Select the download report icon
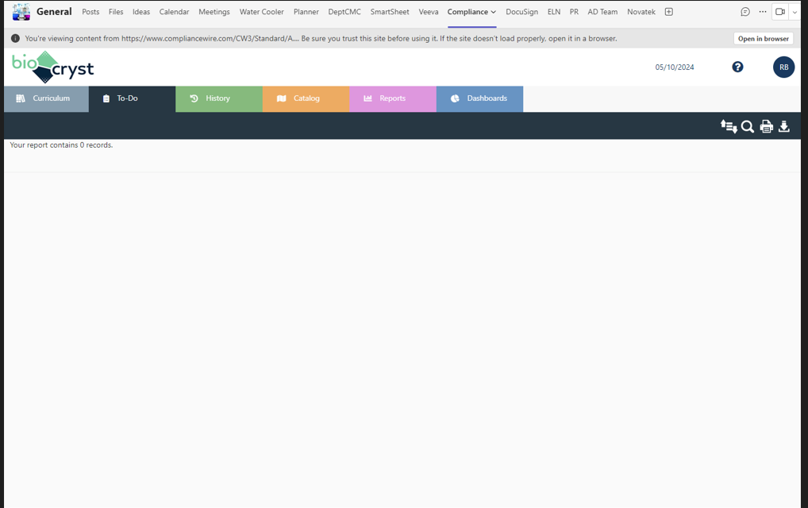 (x=783, y=126)
